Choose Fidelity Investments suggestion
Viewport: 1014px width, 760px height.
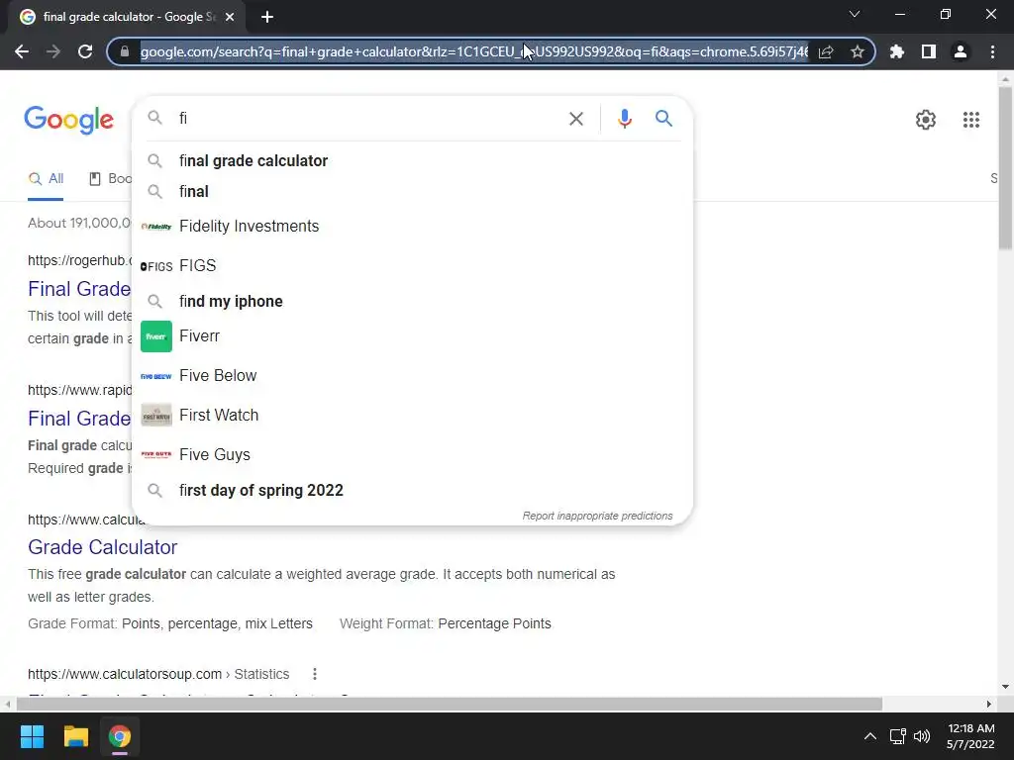coord(412,227)
